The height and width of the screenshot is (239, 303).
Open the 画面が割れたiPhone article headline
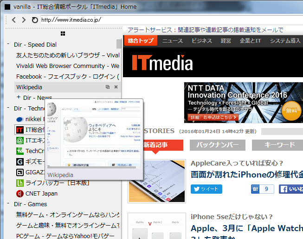[x=247, y=175]
